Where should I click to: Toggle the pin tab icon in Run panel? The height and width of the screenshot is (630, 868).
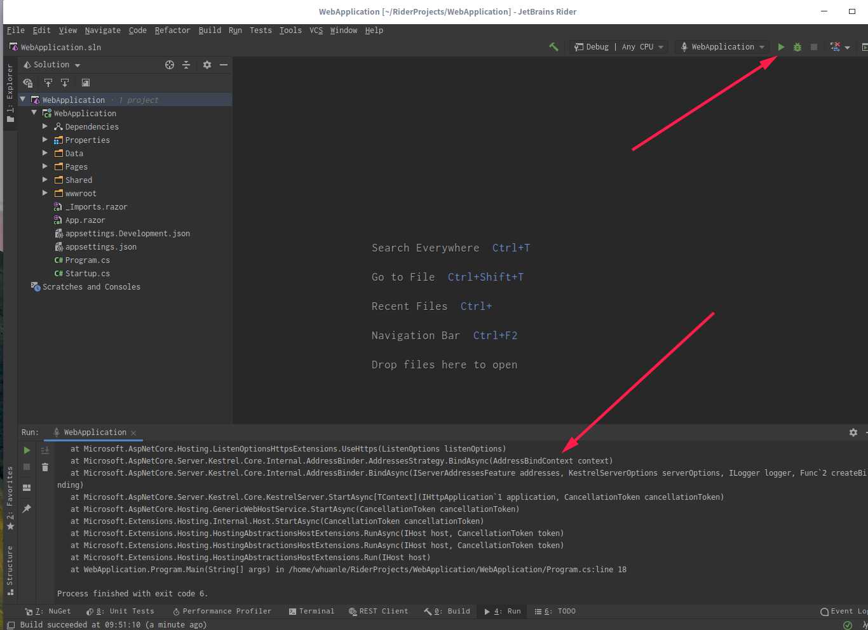pyautogui.click(x=27, y=509)
